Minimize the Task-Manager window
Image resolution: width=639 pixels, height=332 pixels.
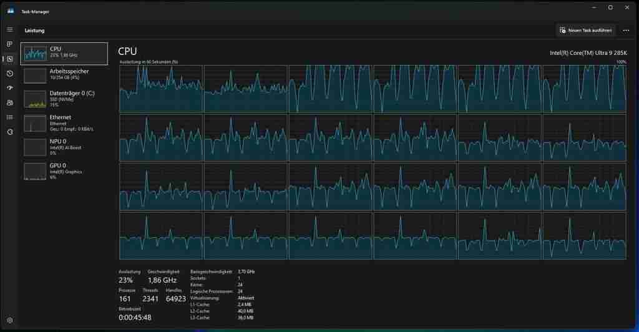[x=594, y=7]
